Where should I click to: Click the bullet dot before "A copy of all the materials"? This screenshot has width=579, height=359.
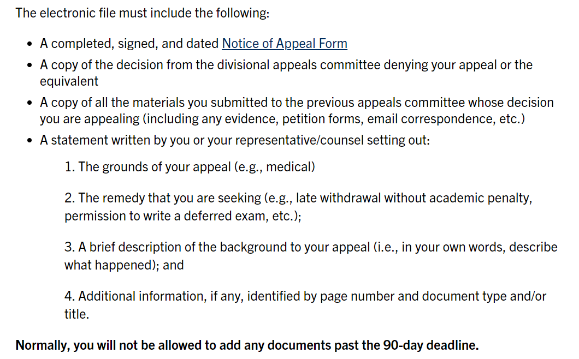click(29, 103)
